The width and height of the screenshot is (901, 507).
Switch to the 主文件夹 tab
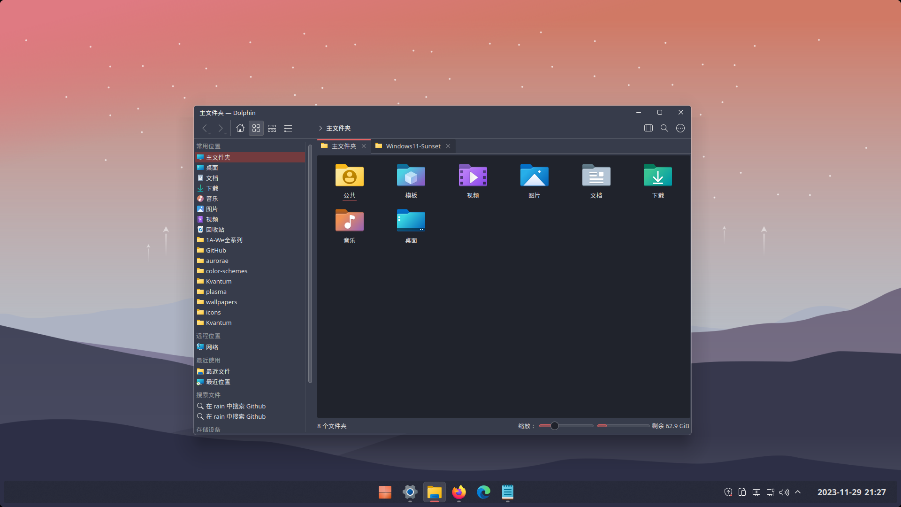point(344,146)
